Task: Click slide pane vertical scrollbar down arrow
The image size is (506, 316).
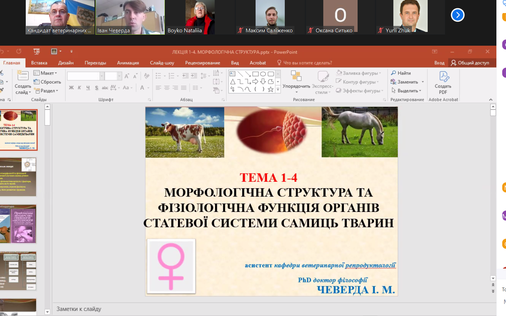Action: coord(493,278)
